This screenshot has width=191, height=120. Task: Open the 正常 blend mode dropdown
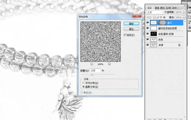pyautogui.click(x=155, y=12)
